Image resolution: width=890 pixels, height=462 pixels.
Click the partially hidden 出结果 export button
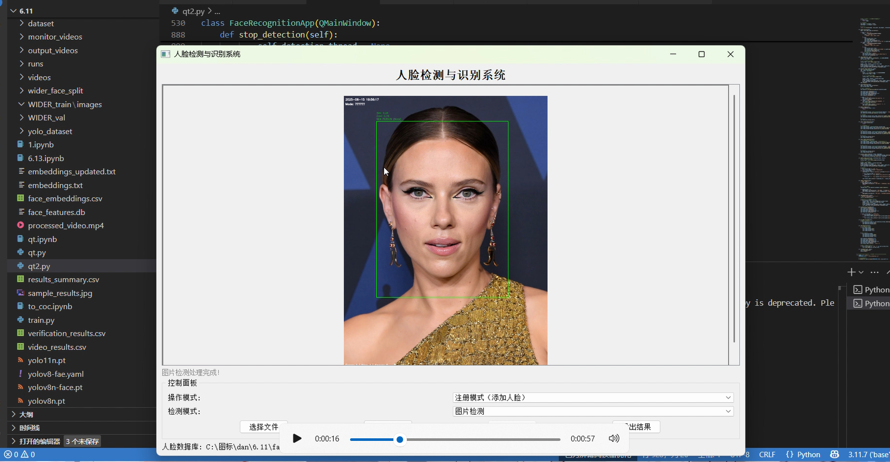(x=636, y=427)
